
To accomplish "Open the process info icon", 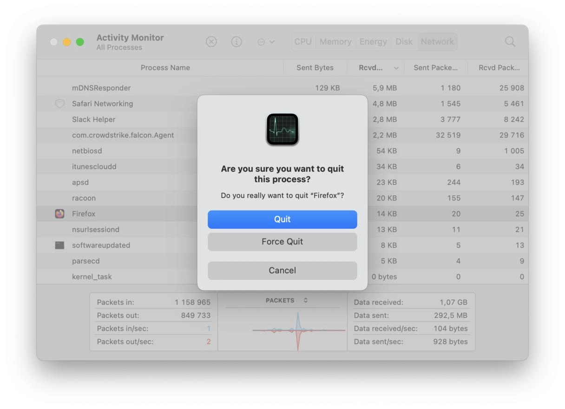I will (x=237, y=42).
